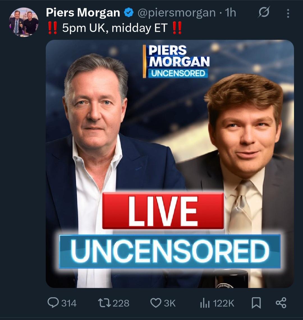303x320 pixels.
Task: Click the 122K views count
Action: [x=224, y=303]
